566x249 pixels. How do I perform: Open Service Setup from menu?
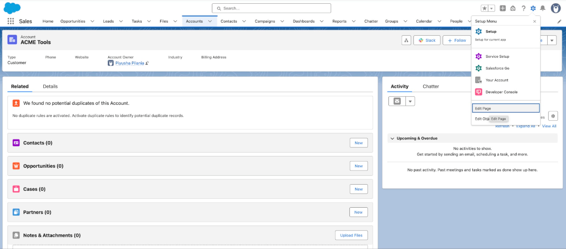point(506,56)
